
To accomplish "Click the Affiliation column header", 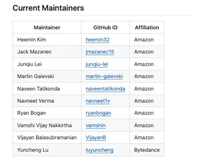I will click(x=147, y=28).
